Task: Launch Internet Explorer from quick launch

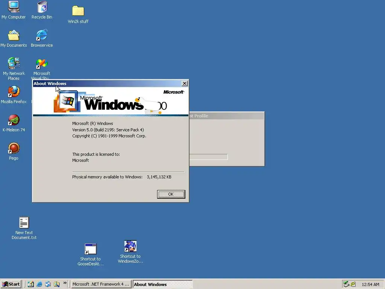Action: [x=39, y=284]
